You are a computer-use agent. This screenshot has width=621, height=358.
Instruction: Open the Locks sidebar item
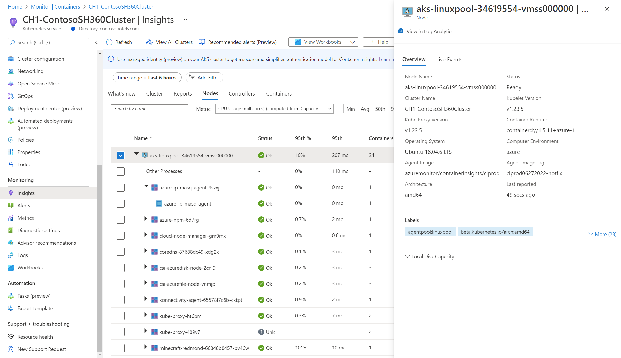click(x=23, y=165)
